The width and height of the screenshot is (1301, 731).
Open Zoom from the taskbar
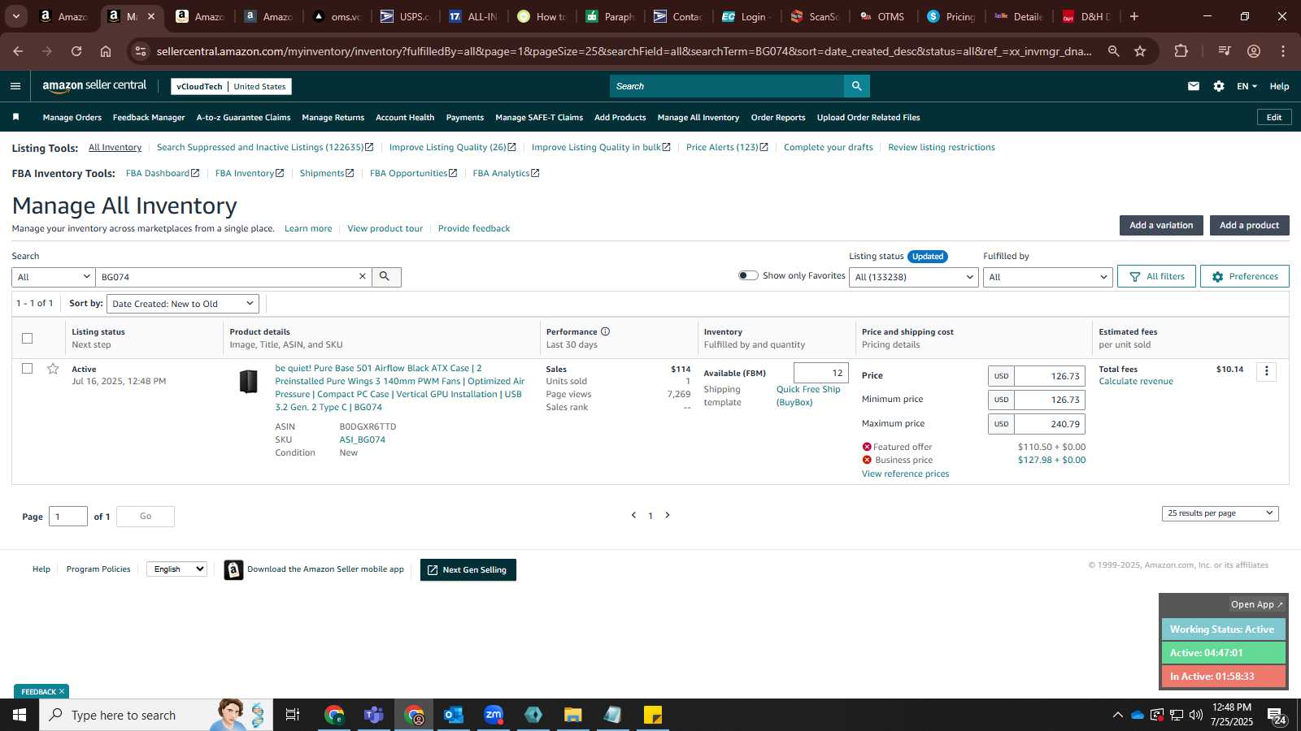pos(494,715)
